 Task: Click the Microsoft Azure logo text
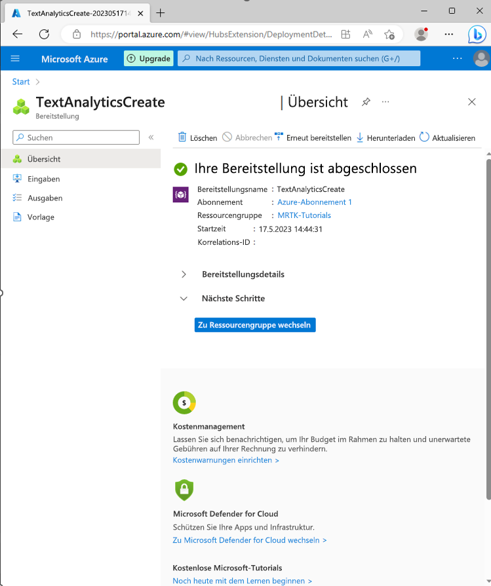coord(75,59)
